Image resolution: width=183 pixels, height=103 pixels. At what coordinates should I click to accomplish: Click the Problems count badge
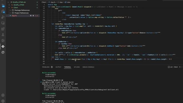(52, 67)
